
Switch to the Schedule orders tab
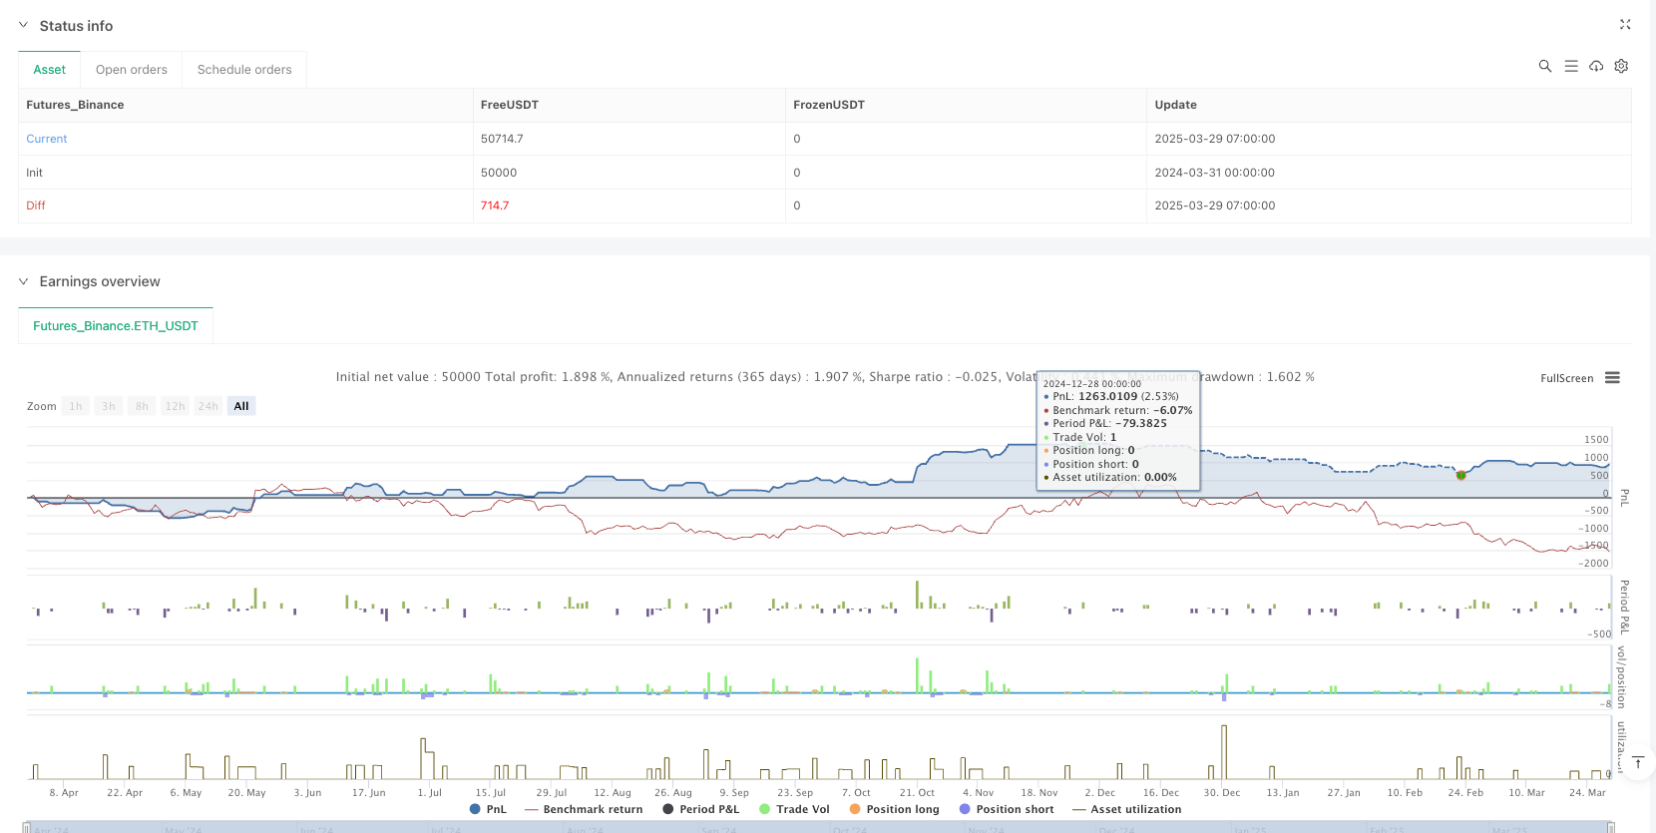coord(244,70)
